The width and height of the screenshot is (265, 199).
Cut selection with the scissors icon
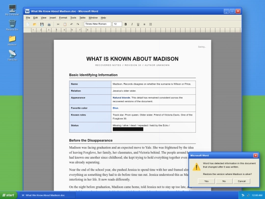(58, 24)
